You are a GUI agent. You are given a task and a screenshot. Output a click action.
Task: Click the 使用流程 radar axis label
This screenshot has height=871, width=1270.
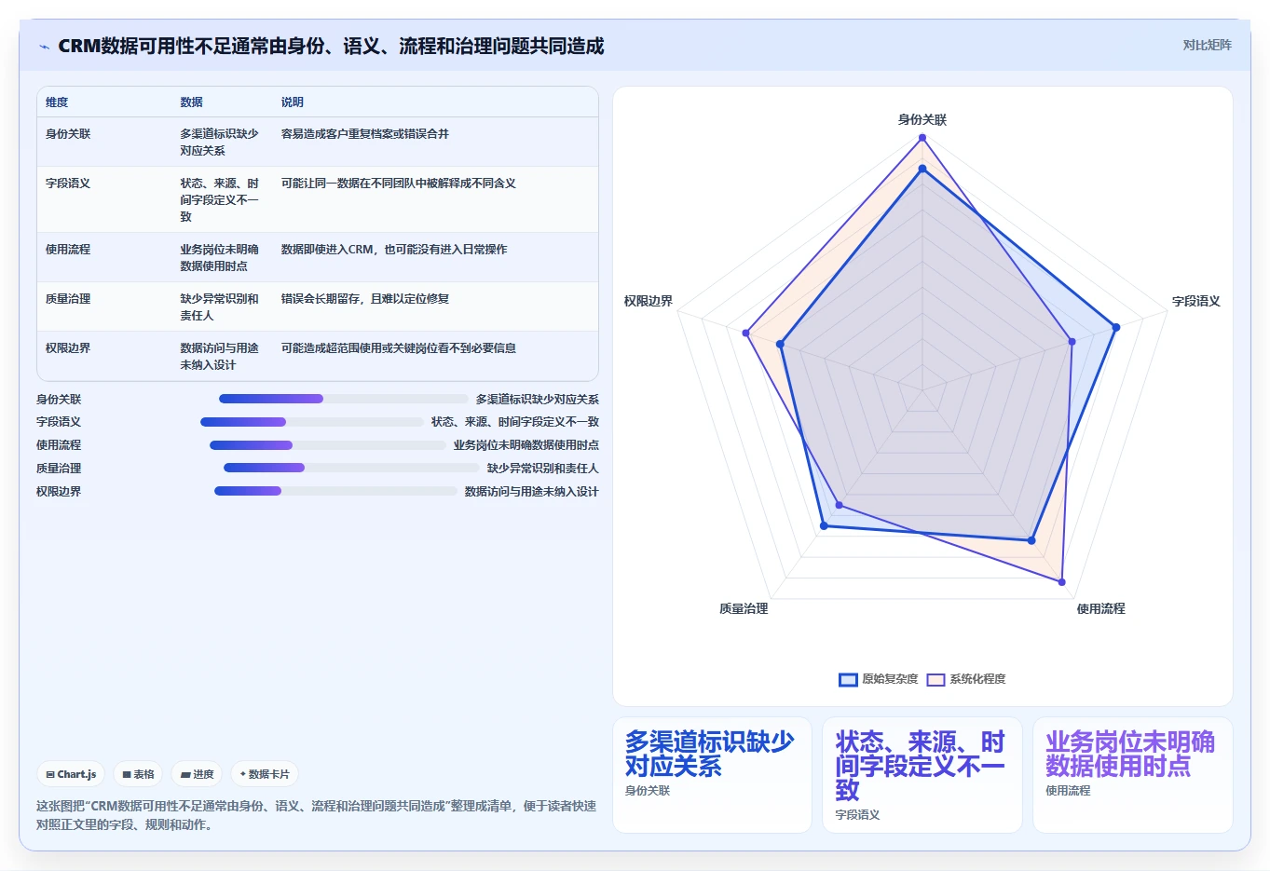click(1101, 608)
